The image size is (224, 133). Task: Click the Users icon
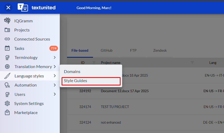click(7, 94)
